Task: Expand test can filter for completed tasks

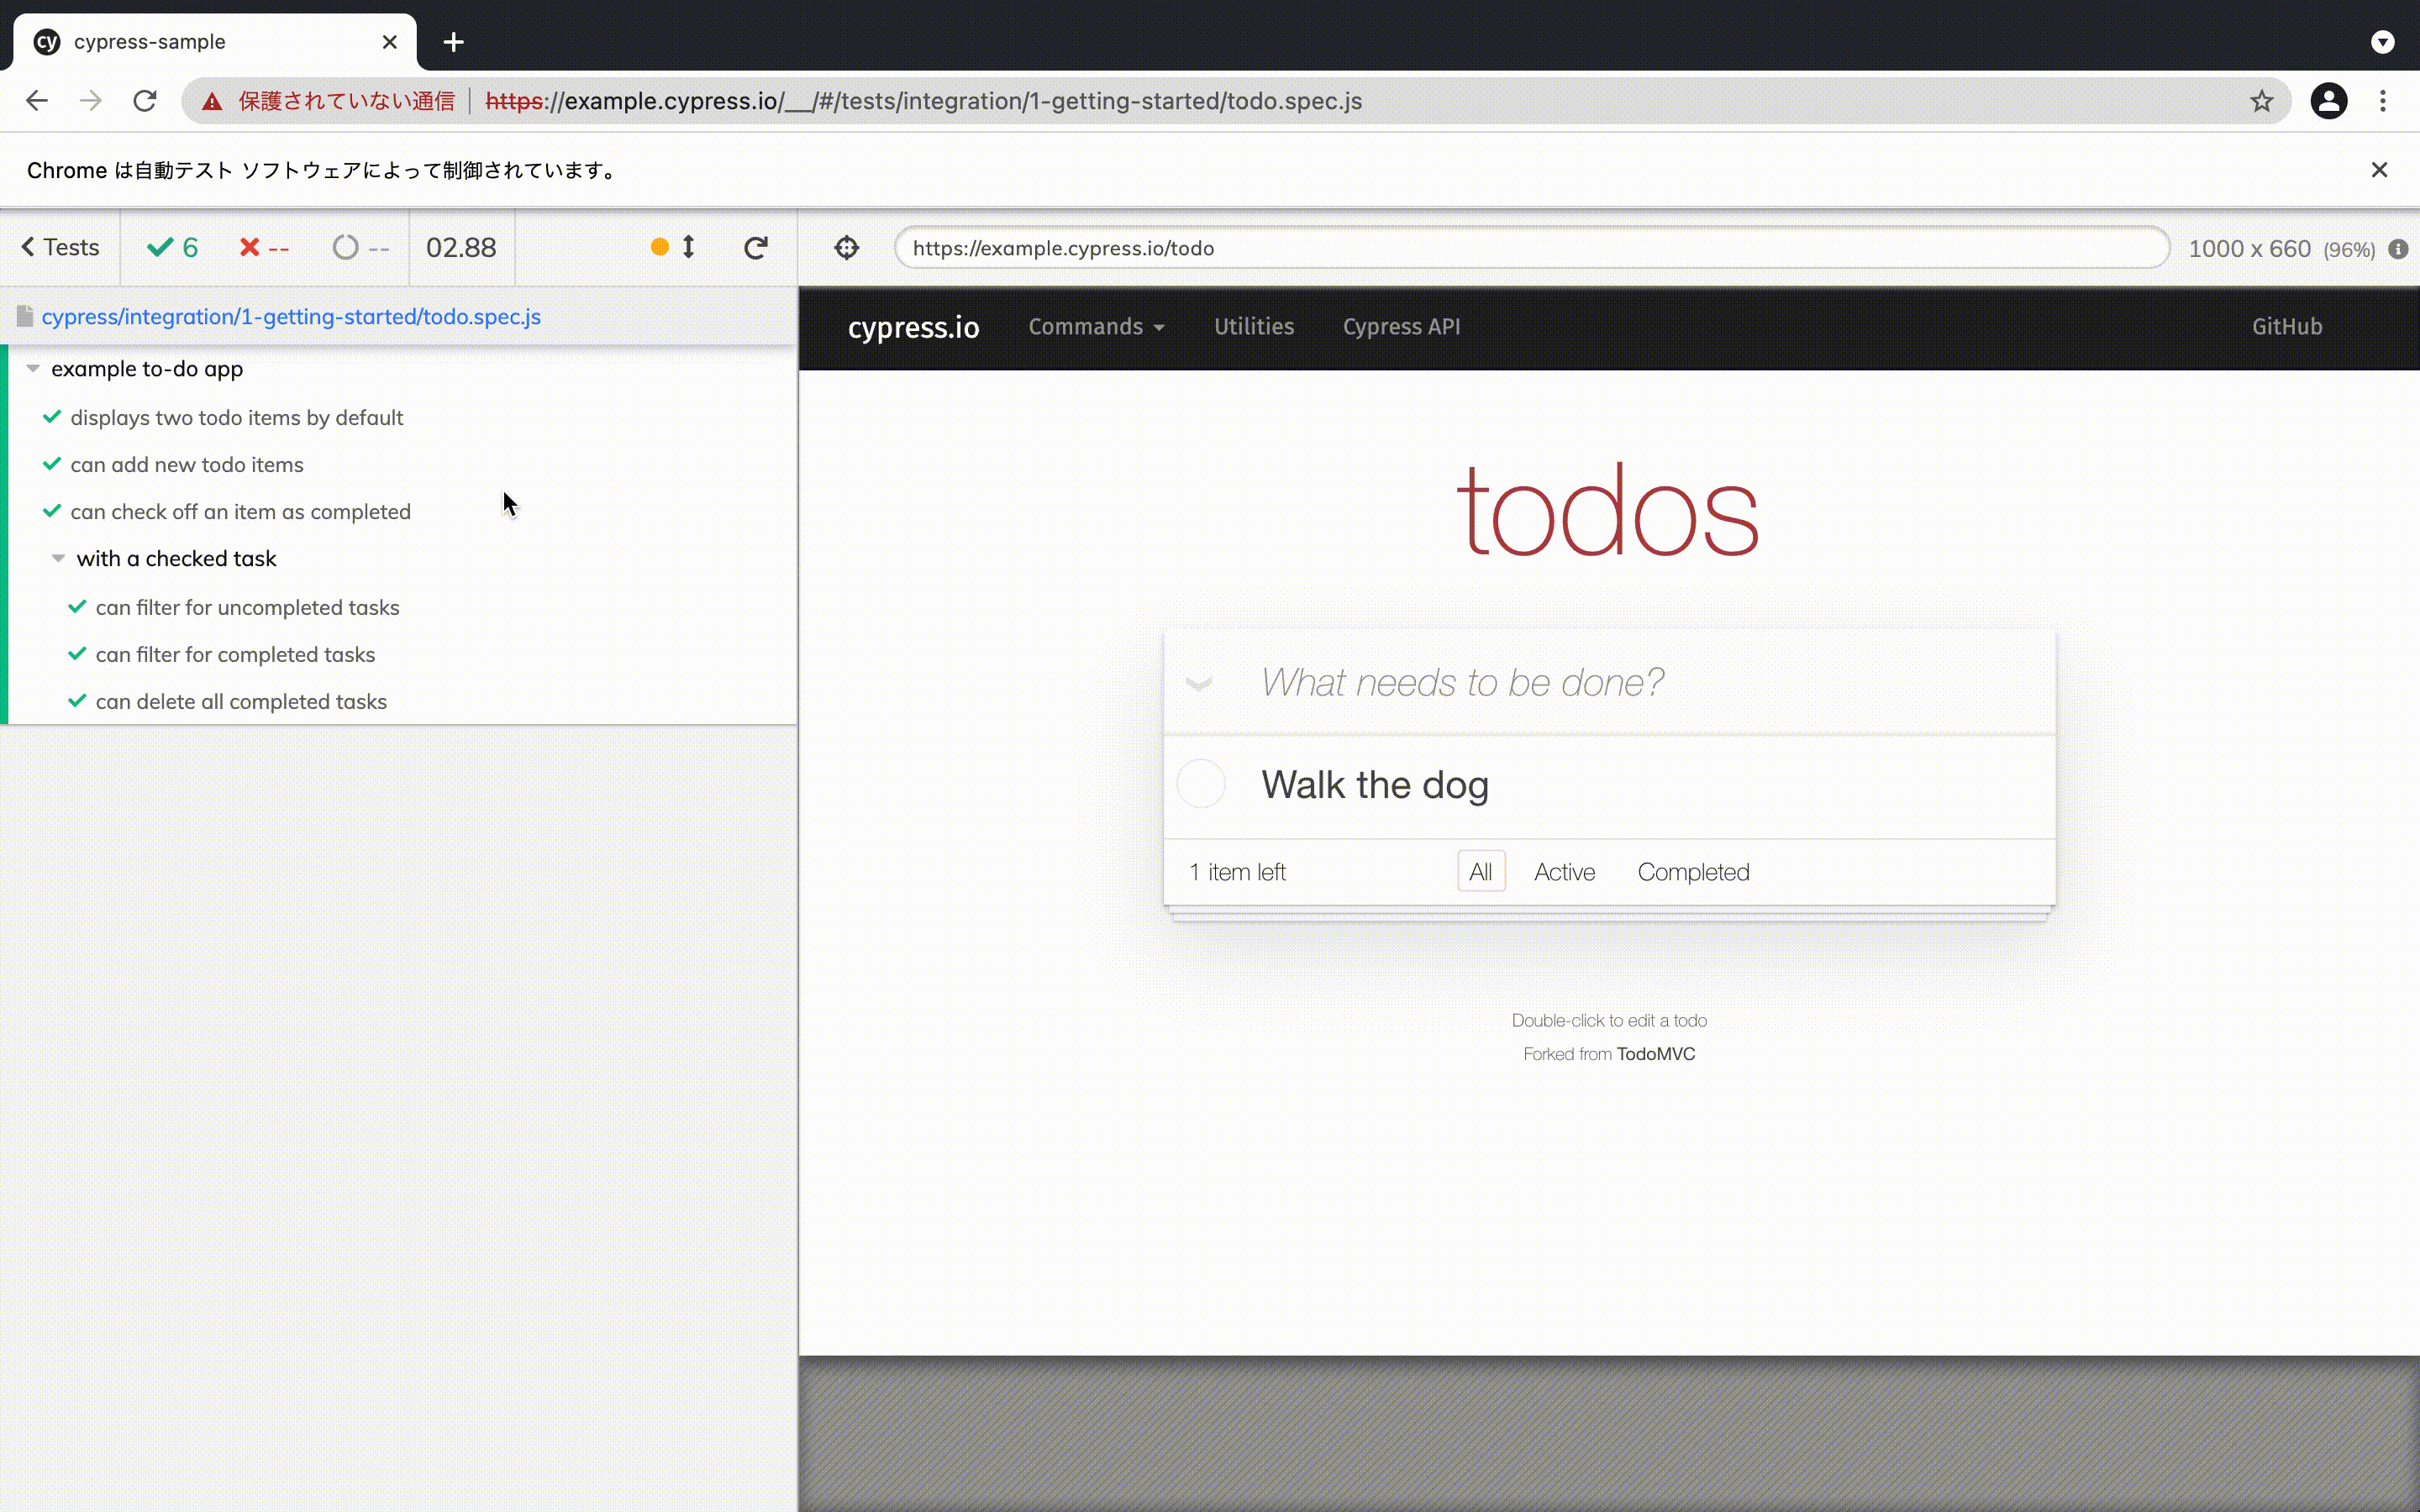Action: (235, 655)
